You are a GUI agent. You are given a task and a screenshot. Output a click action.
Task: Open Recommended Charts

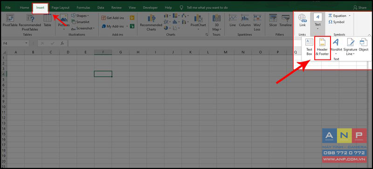click(151, 23)
